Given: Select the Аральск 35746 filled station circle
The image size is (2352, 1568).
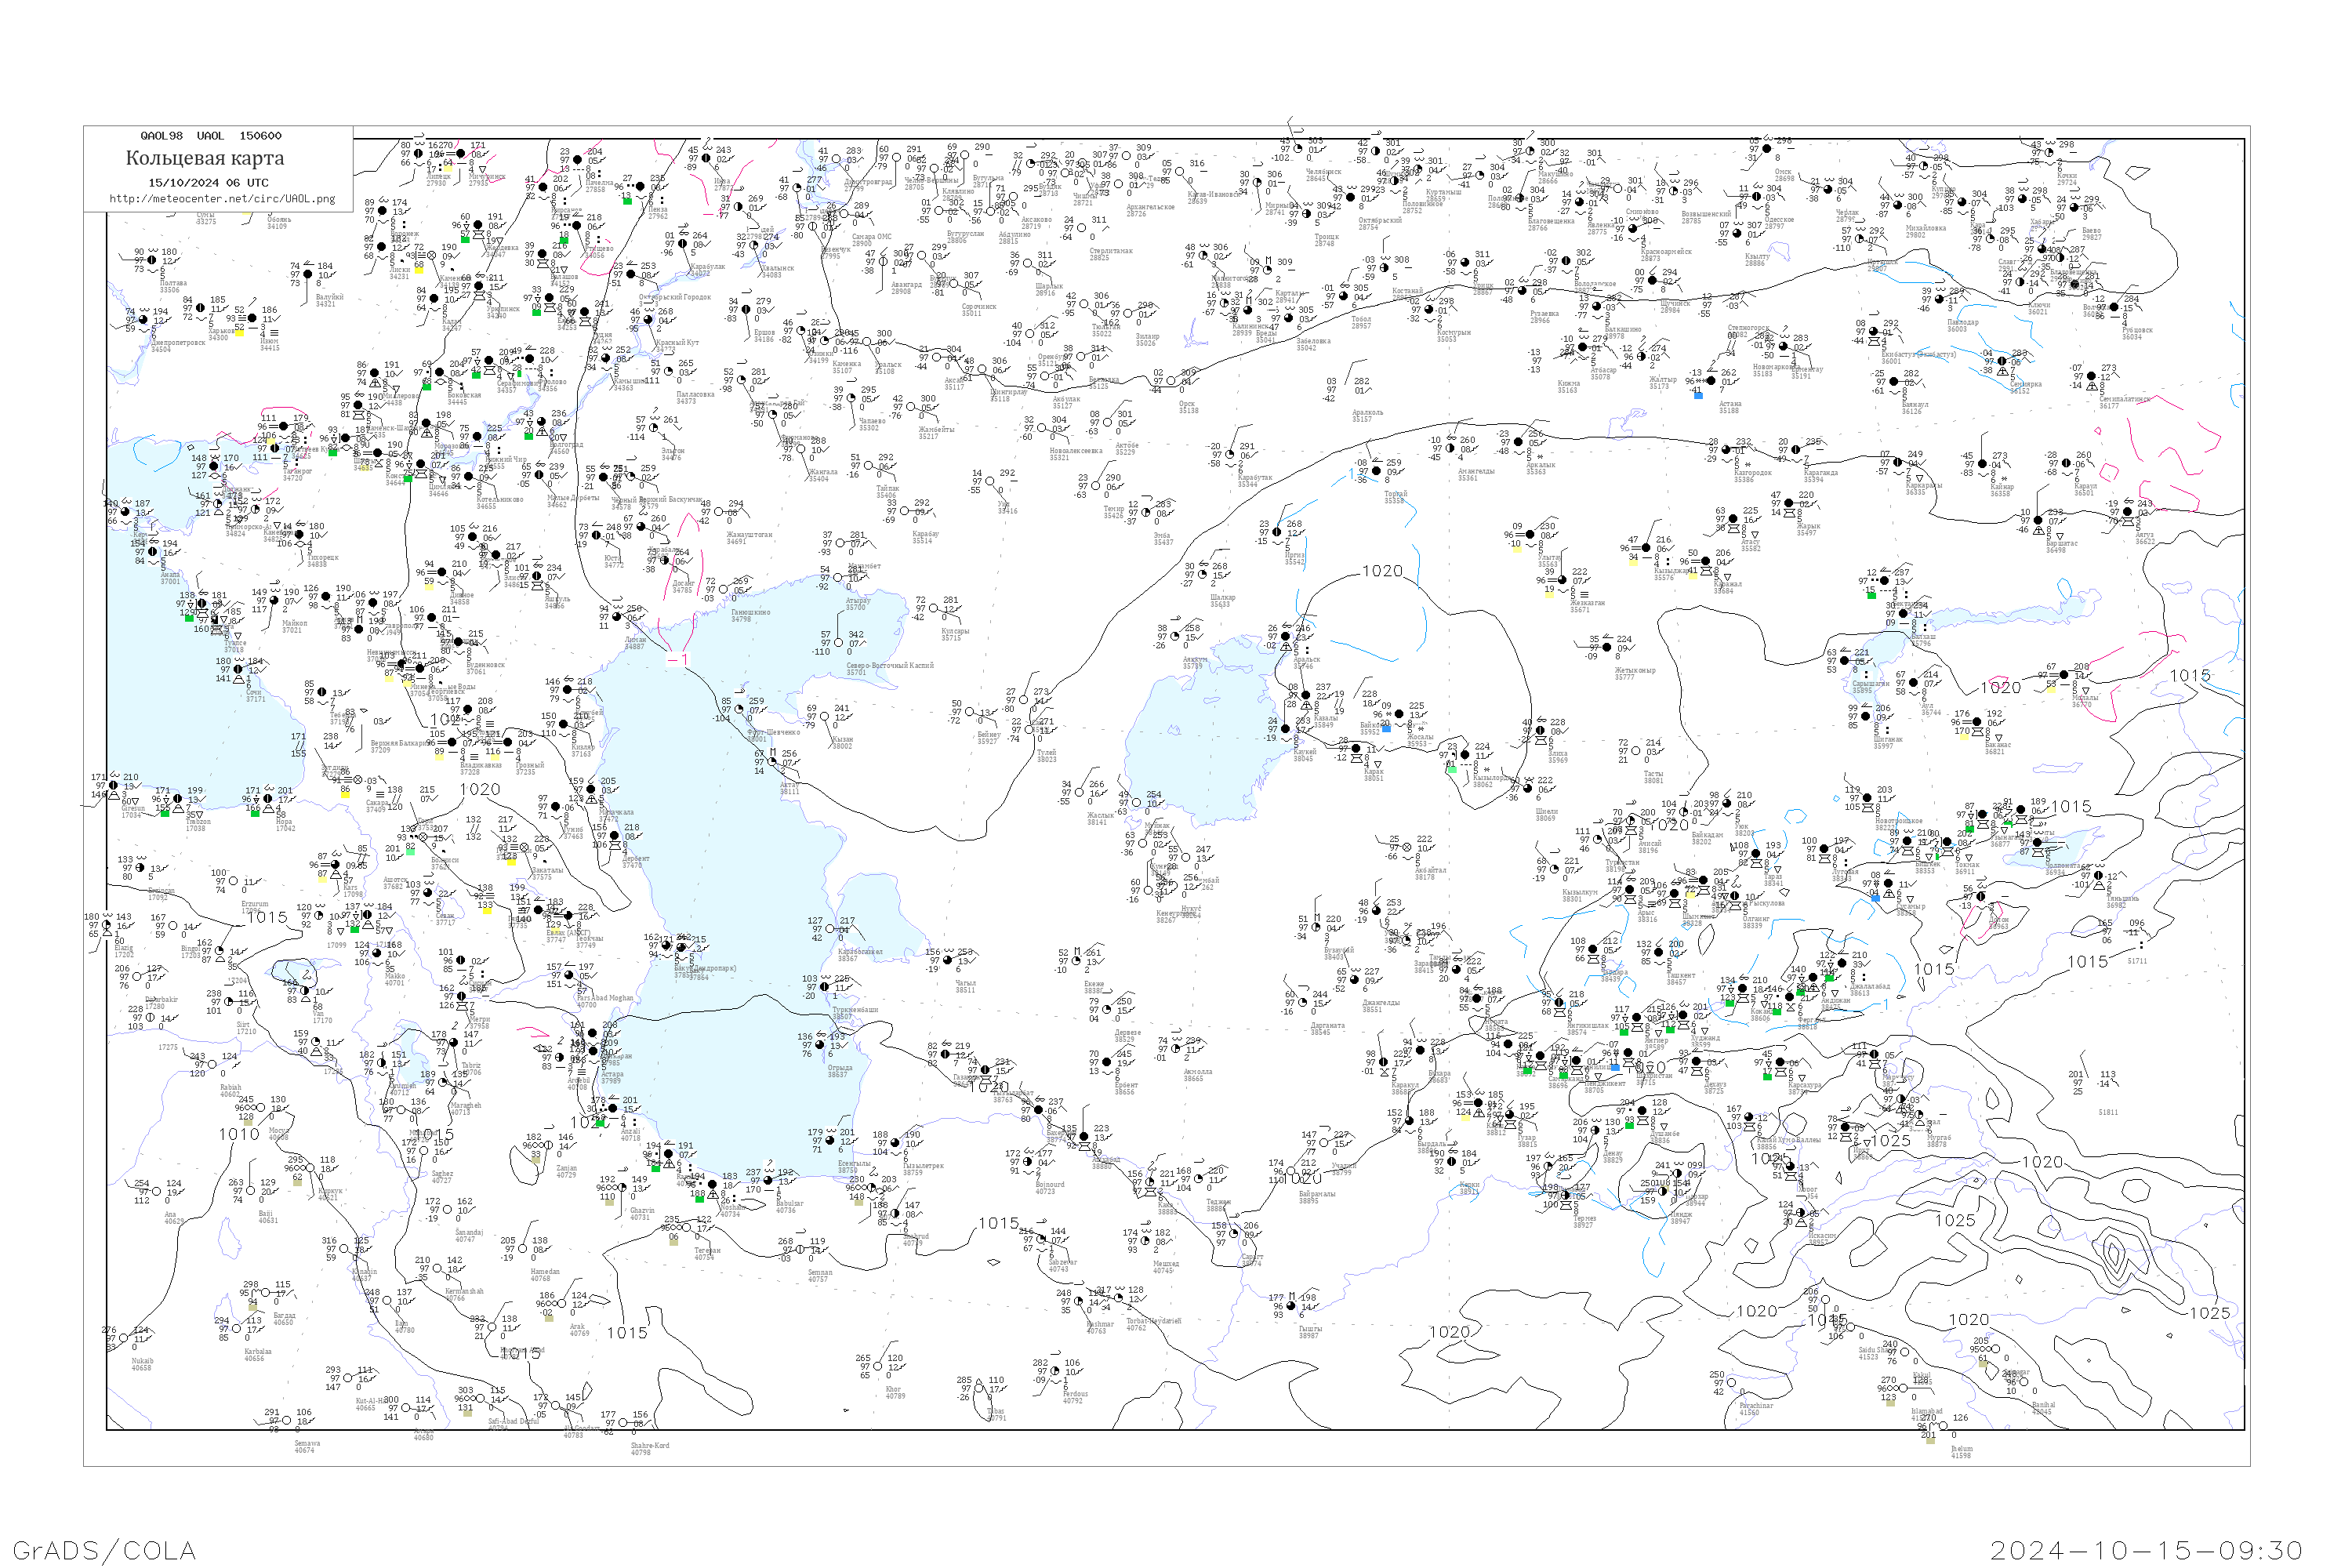Looking at the screenshot, I should pyautogui.click(x=1284, y=637).
